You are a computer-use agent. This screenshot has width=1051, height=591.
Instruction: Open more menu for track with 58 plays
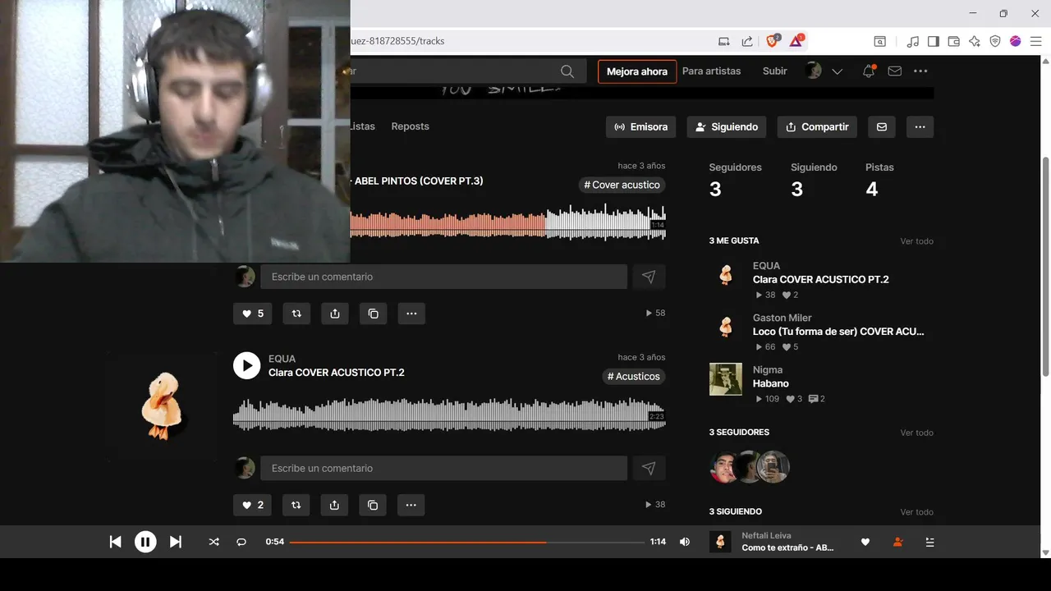[x=411, y=314]
